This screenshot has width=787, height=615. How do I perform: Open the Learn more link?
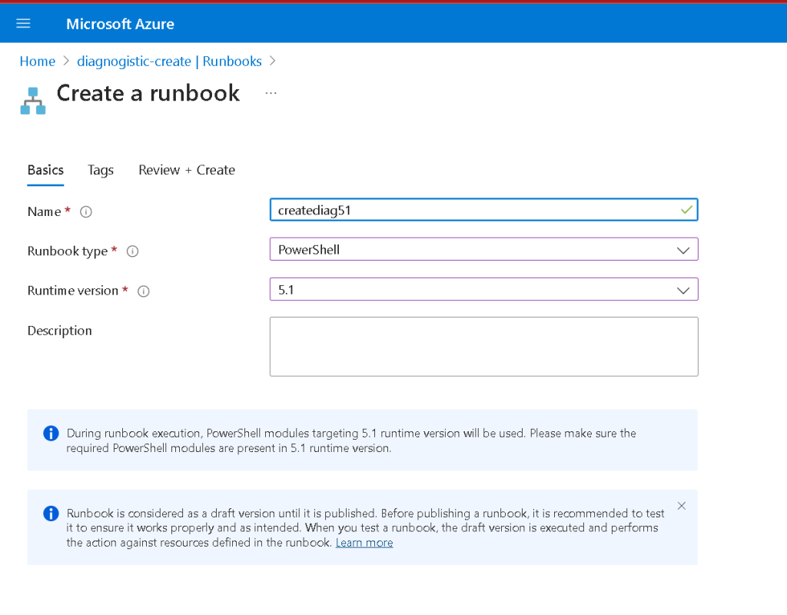click(x=364, y=543)
